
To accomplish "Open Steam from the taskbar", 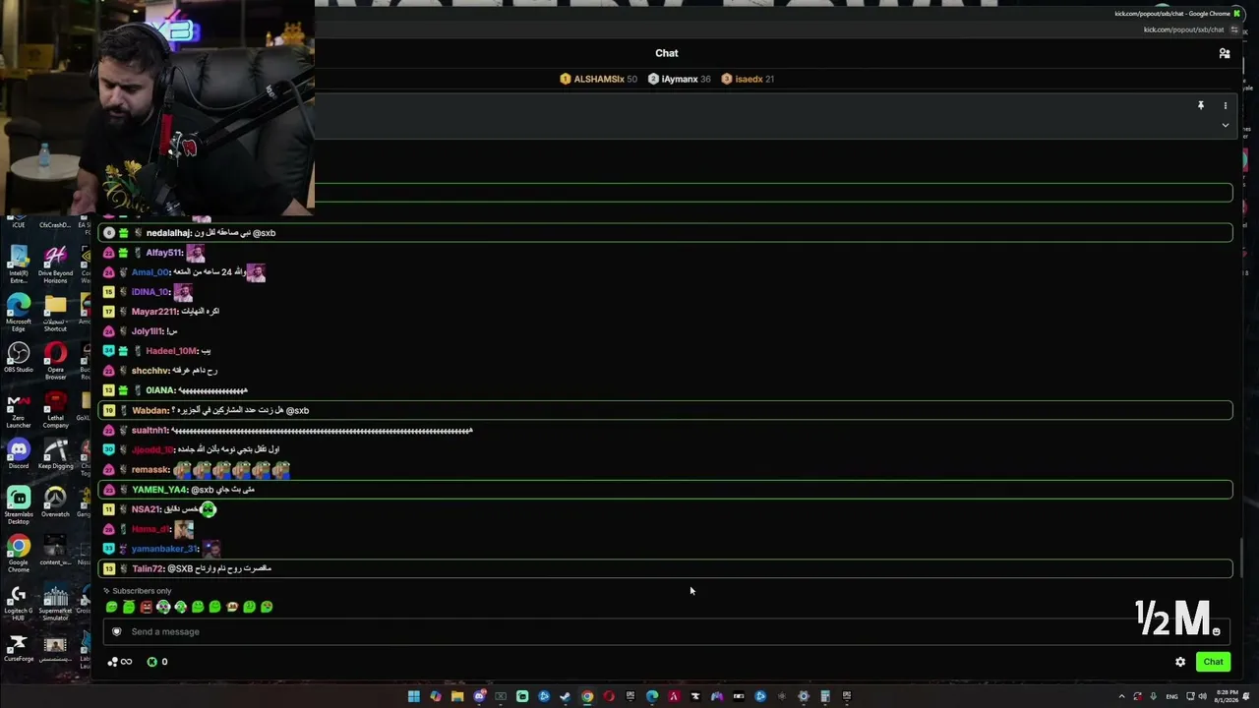I will pos(566,696).
